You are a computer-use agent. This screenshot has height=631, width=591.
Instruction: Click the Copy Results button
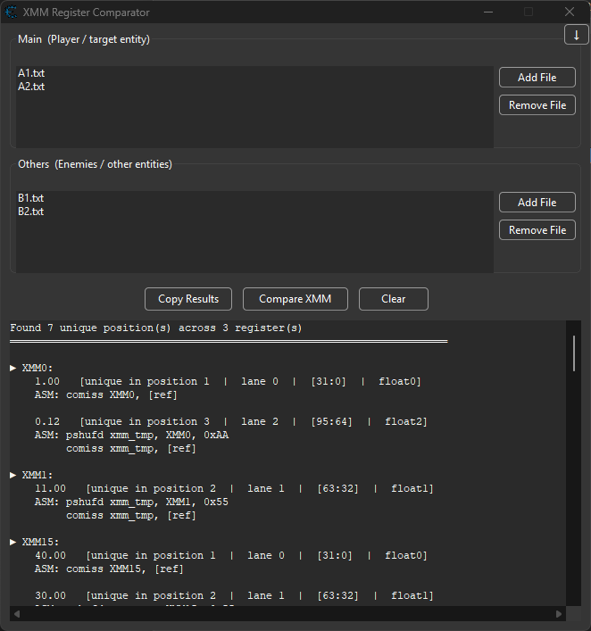tap(188, 299)
